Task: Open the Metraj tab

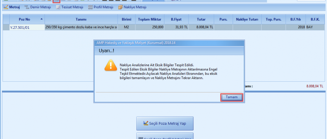Action: click(11, 7)
